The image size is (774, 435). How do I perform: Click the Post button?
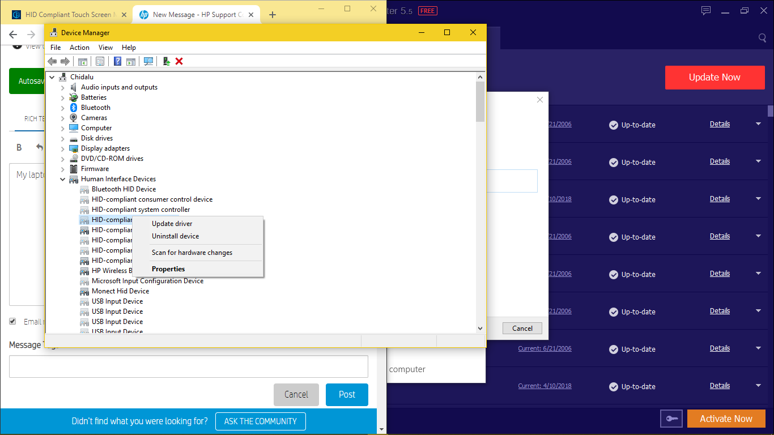pyautogui.click(x=347, y=394)
